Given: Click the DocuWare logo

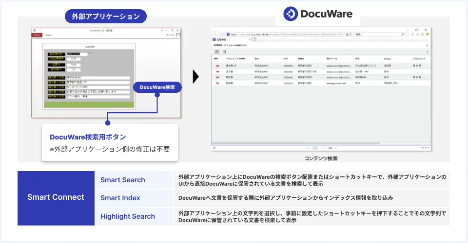Looking at the screenshot, I should [318, 14].
